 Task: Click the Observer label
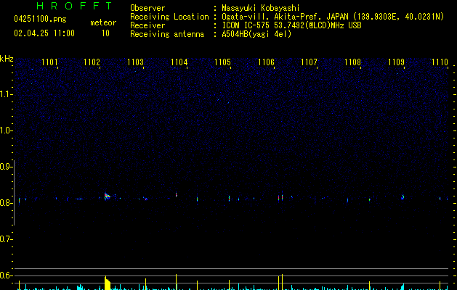pyautogui.click(x=147, y=8)
